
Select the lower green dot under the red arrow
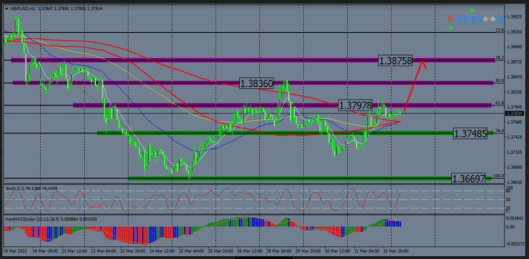click(450, 27)
